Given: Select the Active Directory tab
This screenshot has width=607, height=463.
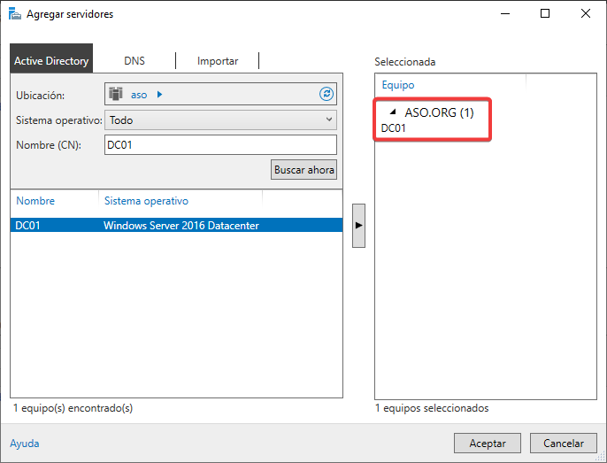Looking at the screenshot, I should pyautogui.click(x=51, y=61).
